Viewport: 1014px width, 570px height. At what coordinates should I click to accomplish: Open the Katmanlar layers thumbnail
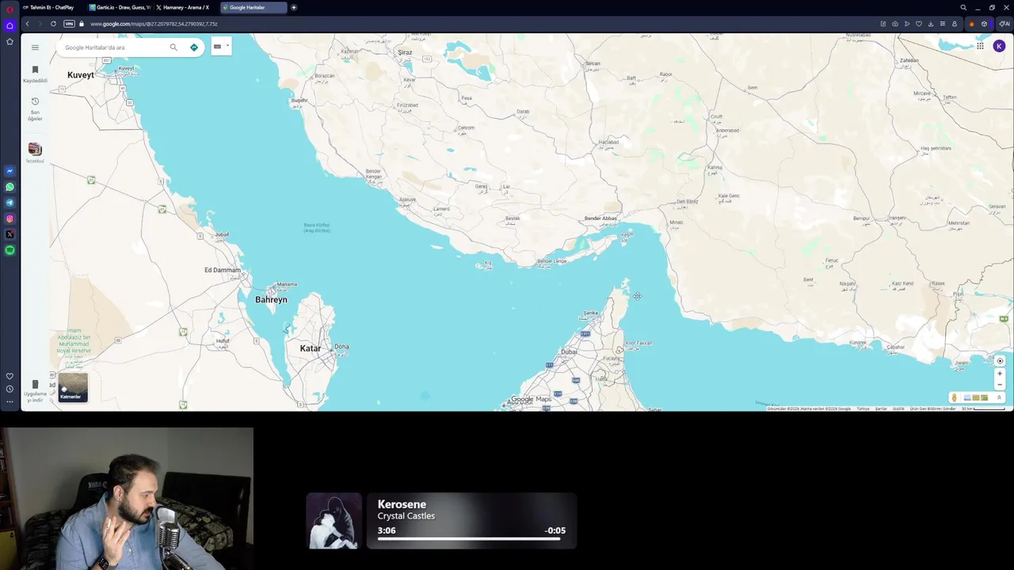tap(72, 387)
